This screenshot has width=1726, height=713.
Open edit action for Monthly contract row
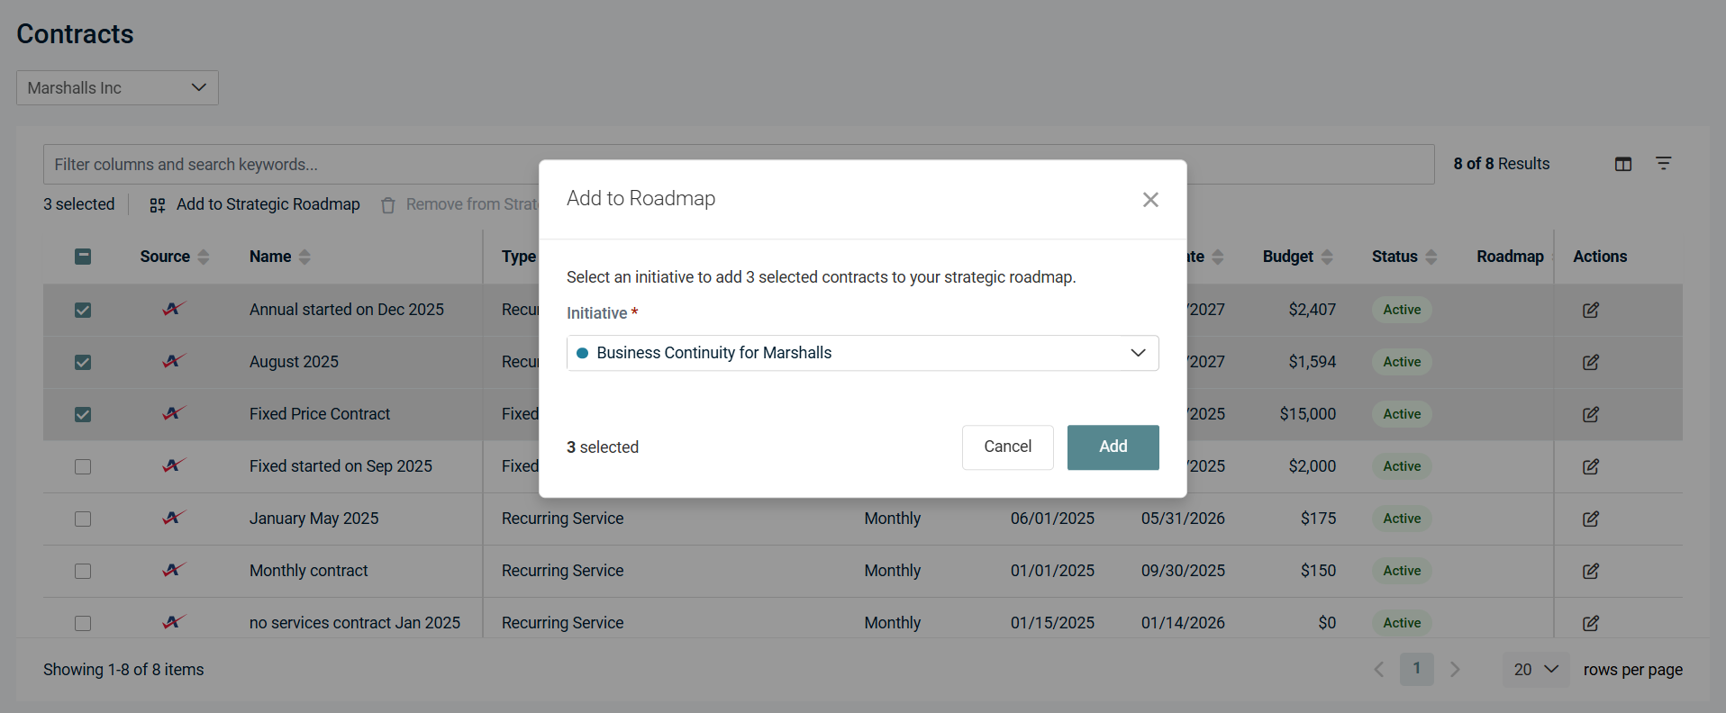[1590, 571]
